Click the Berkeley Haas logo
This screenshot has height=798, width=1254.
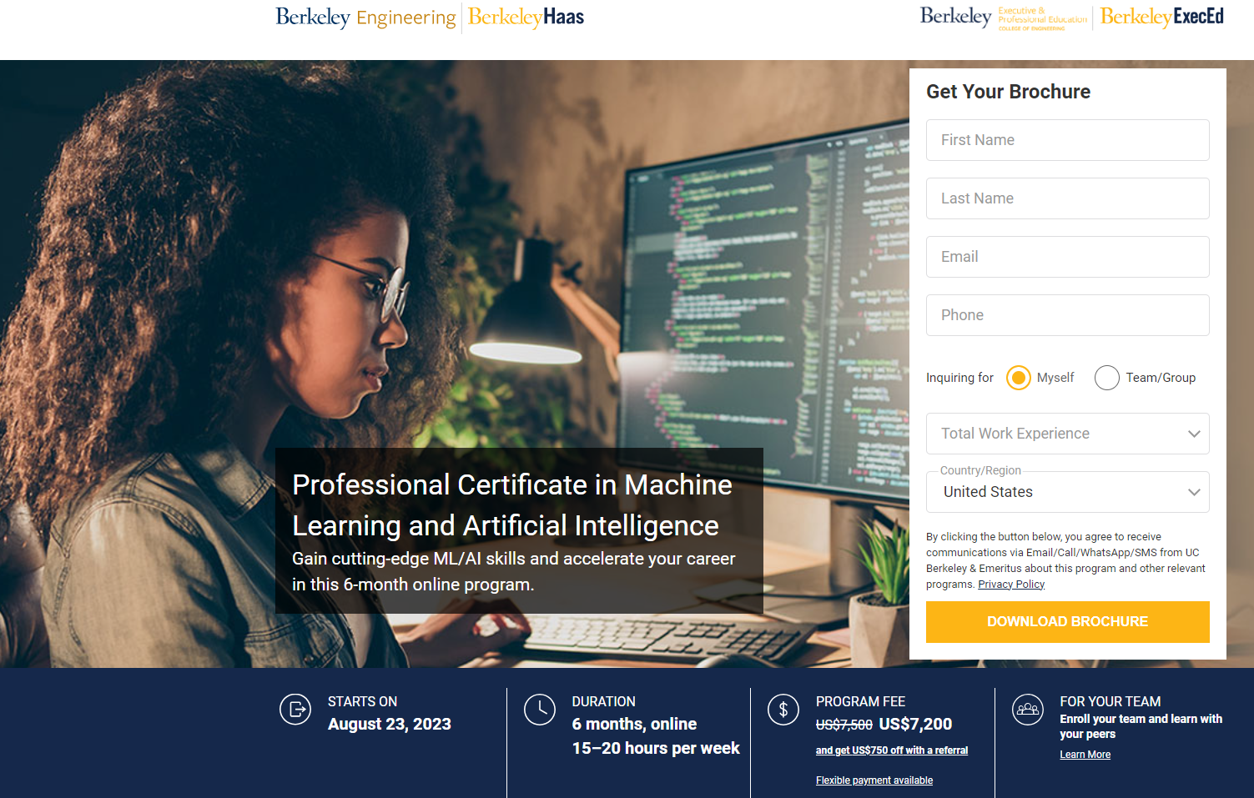(x=526, y=18)
